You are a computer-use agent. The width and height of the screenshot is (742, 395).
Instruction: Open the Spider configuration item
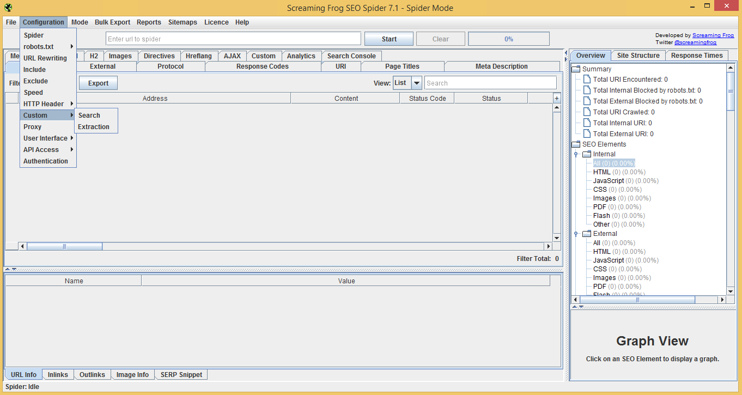pyautogui.click(x=48, y=35)
